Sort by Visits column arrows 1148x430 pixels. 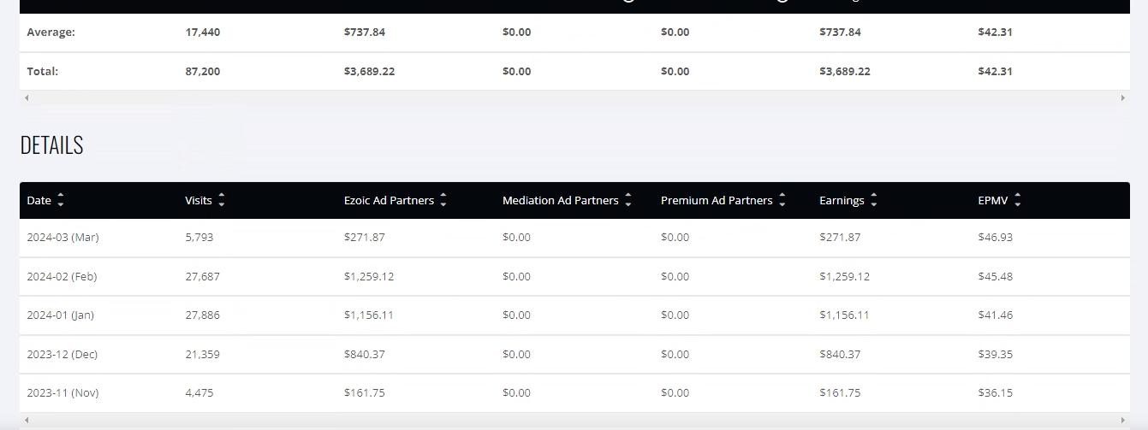(x=222, y=200)
